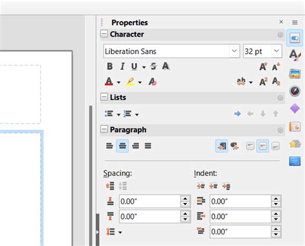This screenshot has width=305, height=246.
Task: Click the before text indent field
Action: point(241,201)
